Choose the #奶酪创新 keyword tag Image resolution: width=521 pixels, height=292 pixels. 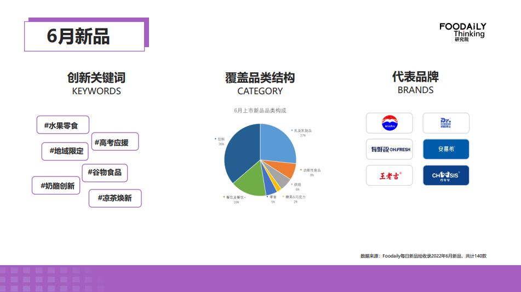tap(56, 185)
